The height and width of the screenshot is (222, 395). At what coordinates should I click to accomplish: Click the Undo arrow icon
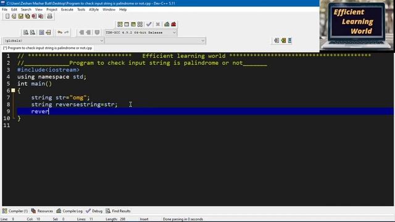click(60, 32)
